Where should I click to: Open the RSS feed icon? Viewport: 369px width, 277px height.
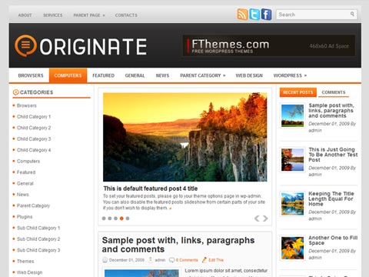[x=242, y=15]
